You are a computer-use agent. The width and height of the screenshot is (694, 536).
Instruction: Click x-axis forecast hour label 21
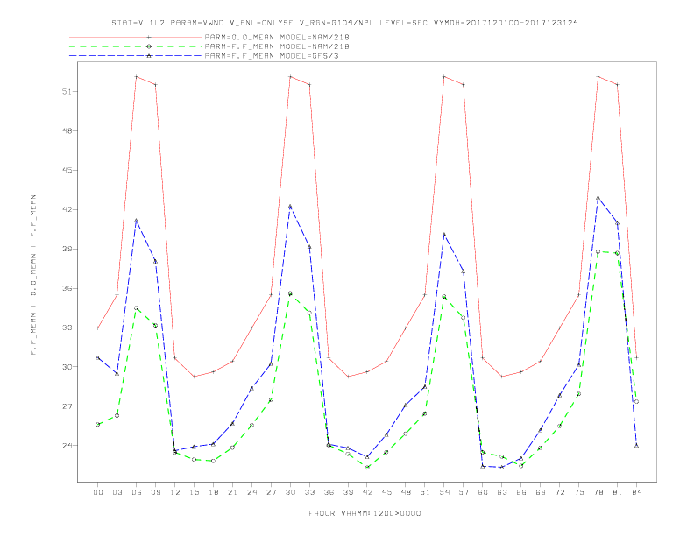pyautogui.click(x=232, y=492)
